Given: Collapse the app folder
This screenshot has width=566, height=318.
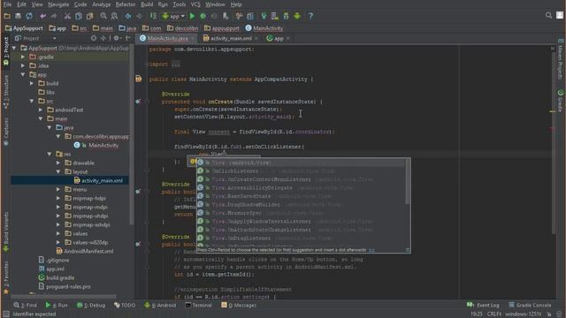Looking at the screenshot, I should point(23,74).
